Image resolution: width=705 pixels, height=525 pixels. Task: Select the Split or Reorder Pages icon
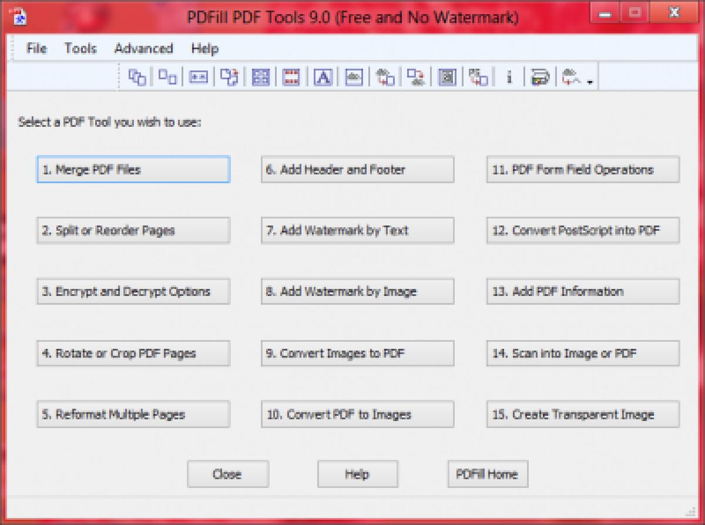(166, 76)
